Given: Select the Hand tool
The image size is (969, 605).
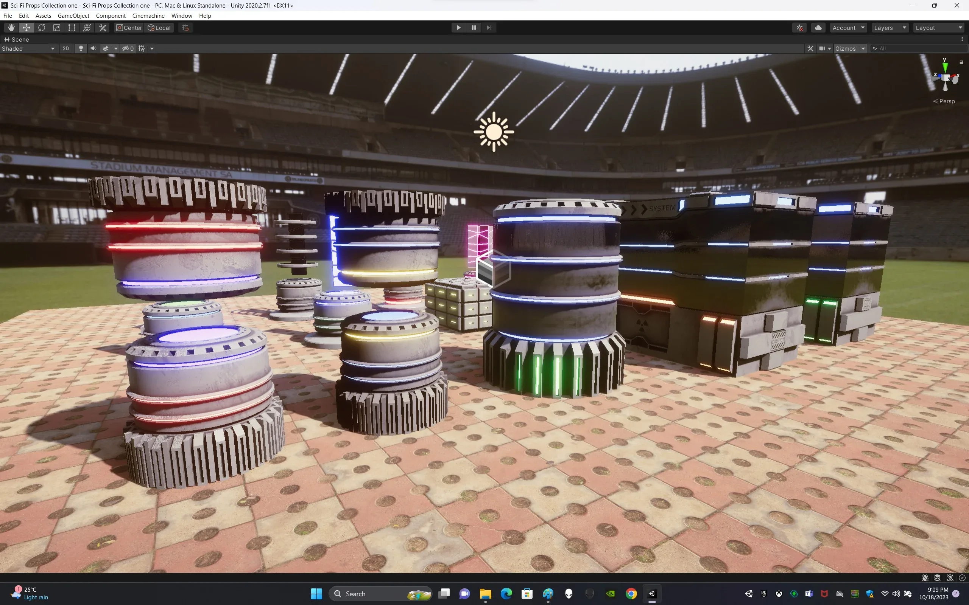Looking at the screenshot, I should click(x=11, y=28).
